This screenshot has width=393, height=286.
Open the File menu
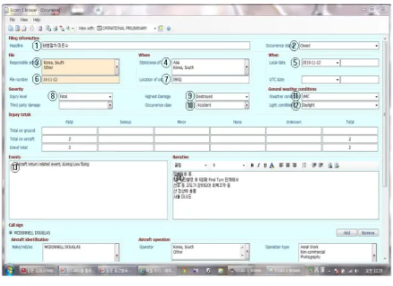12,20
